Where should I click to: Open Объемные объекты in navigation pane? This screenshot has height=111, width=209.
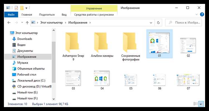31,69
